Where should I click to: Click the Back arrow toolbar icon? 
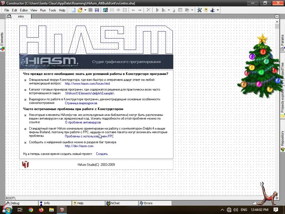coord(133,10)
